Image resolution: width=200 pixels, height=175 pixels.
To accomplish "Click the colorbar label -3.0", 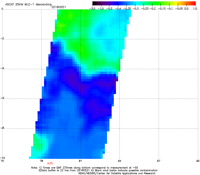I will tap(92, 9).
